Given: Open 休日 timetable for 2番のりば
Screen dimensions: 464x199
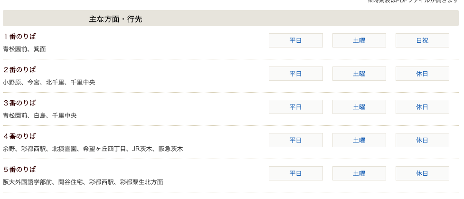Looking at the screenshot, I should [422, 74].
